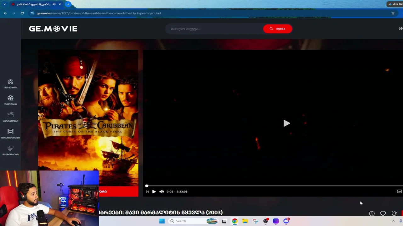Go forward in the browser
Image resolution: width=403 pixels, height=226 pixels.
click(14, 13)
